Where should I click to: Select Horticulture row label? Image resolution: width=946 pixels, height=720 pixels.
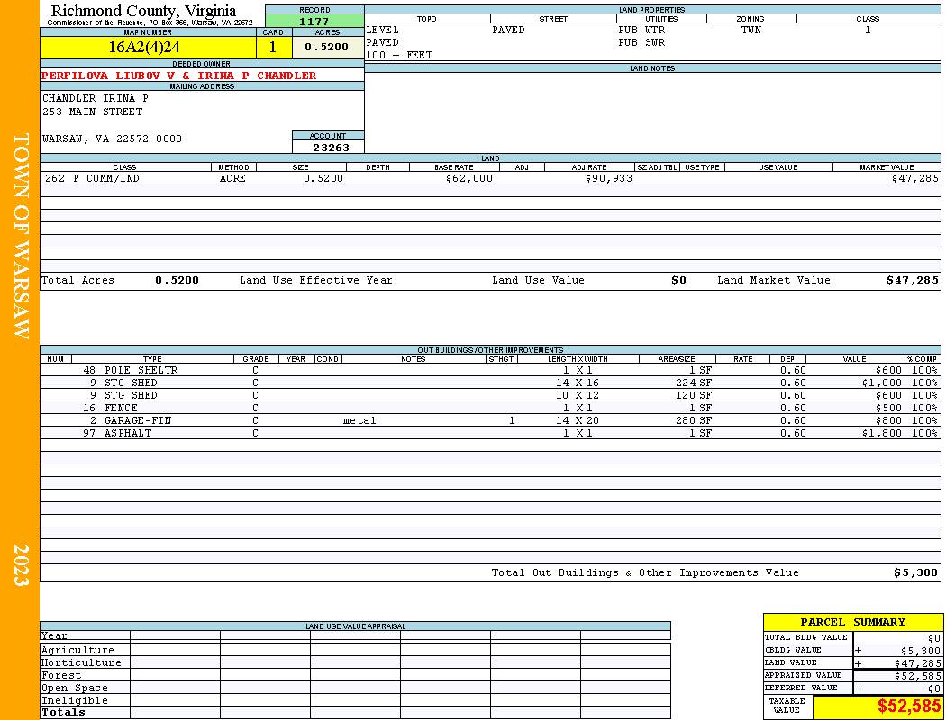point(81,663)
